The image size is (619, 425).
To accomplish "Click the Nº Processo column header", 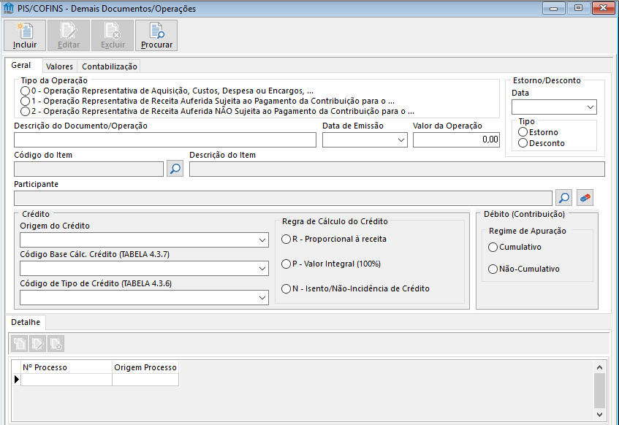I will pyautogui.click(x=67, y=367).
